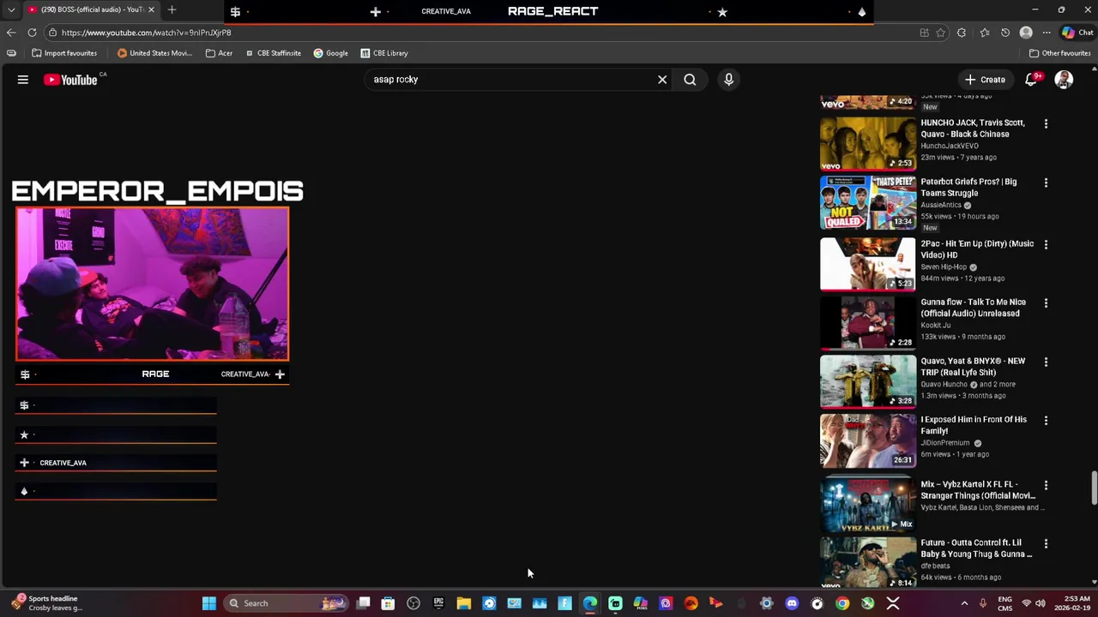Open Edge Settings and more menu

click(1047, 33)
